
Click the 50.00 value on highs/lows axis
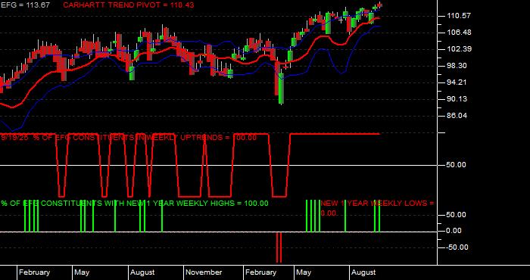click(x=457, y=215)
